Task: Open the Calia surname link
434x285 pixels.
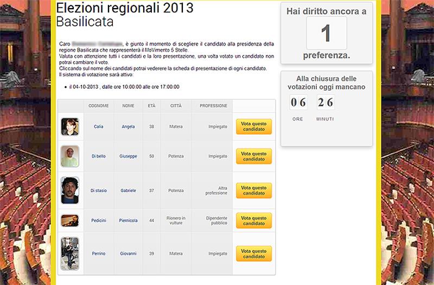Action: coord(98,127)
